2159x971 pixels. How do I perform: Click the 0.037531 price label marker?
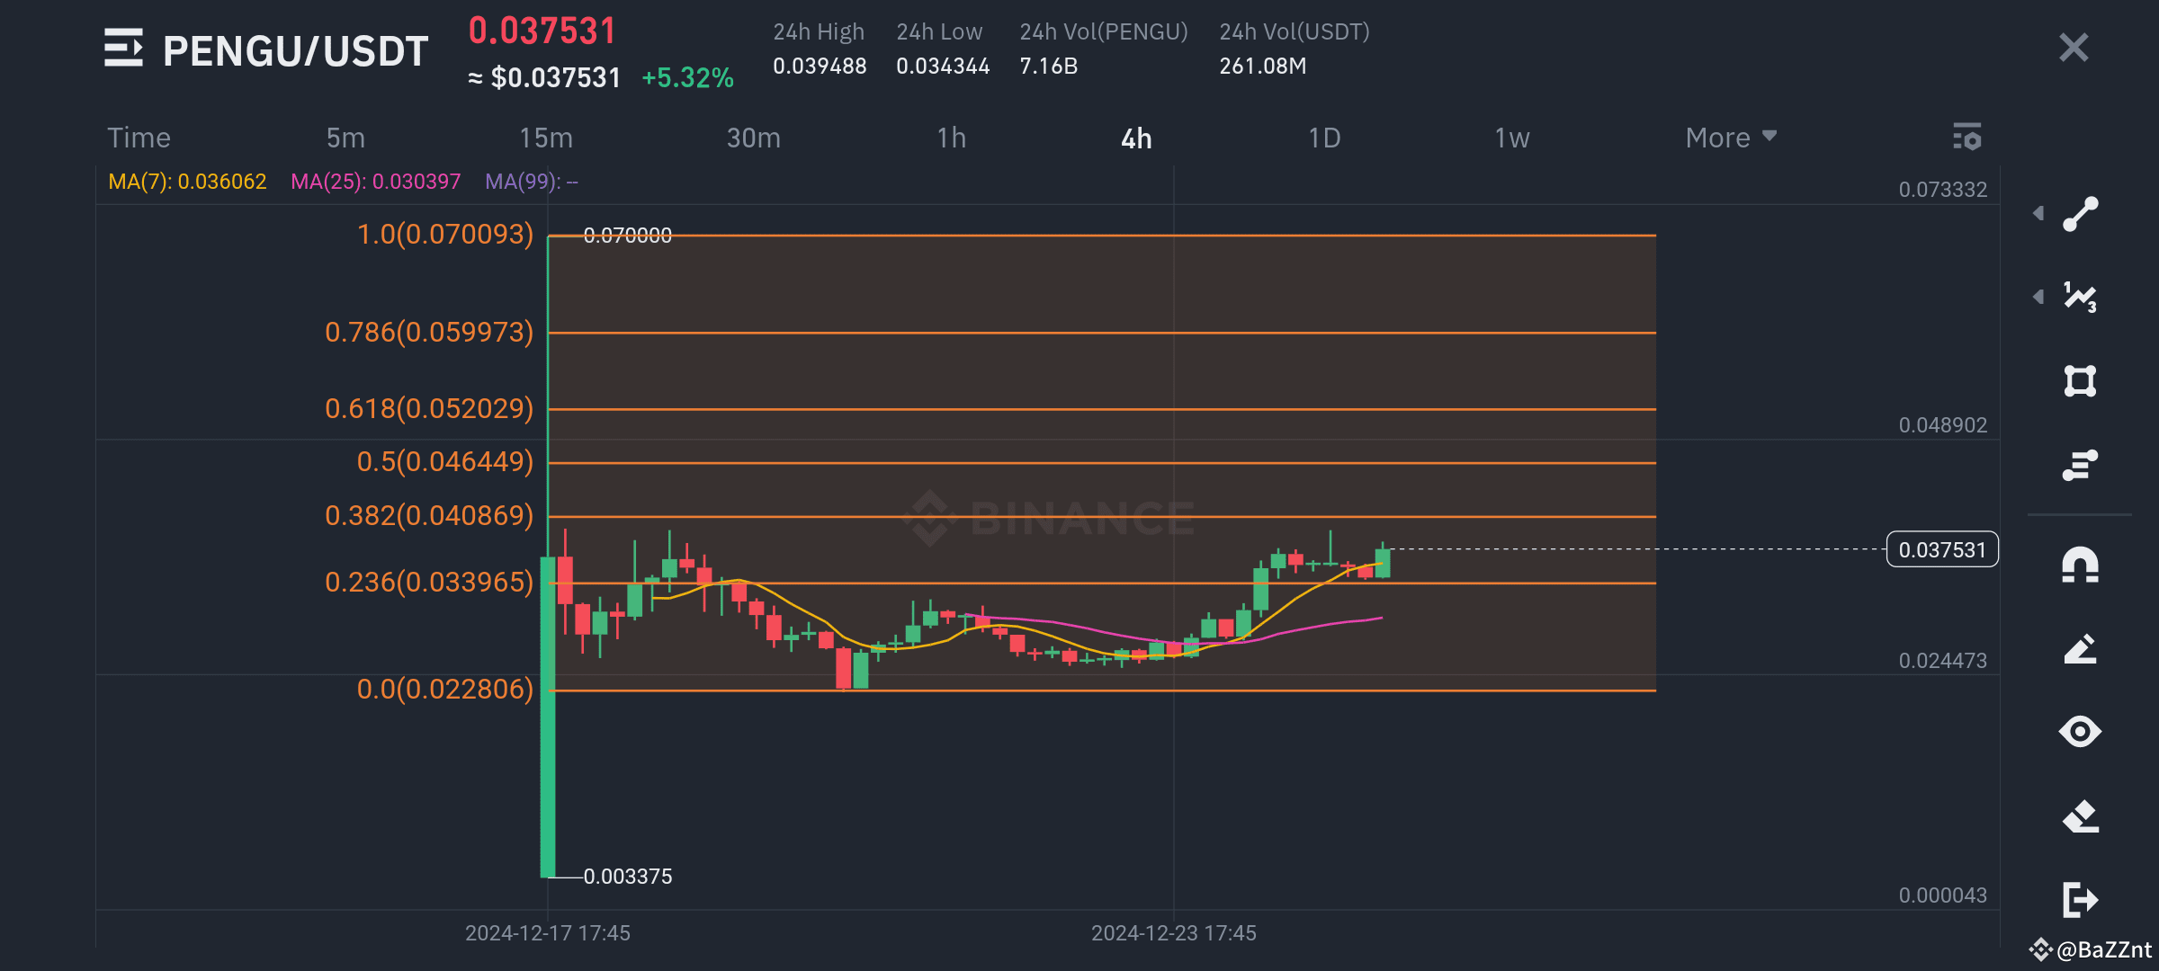pyautogui.click(x=1941, y=549)
